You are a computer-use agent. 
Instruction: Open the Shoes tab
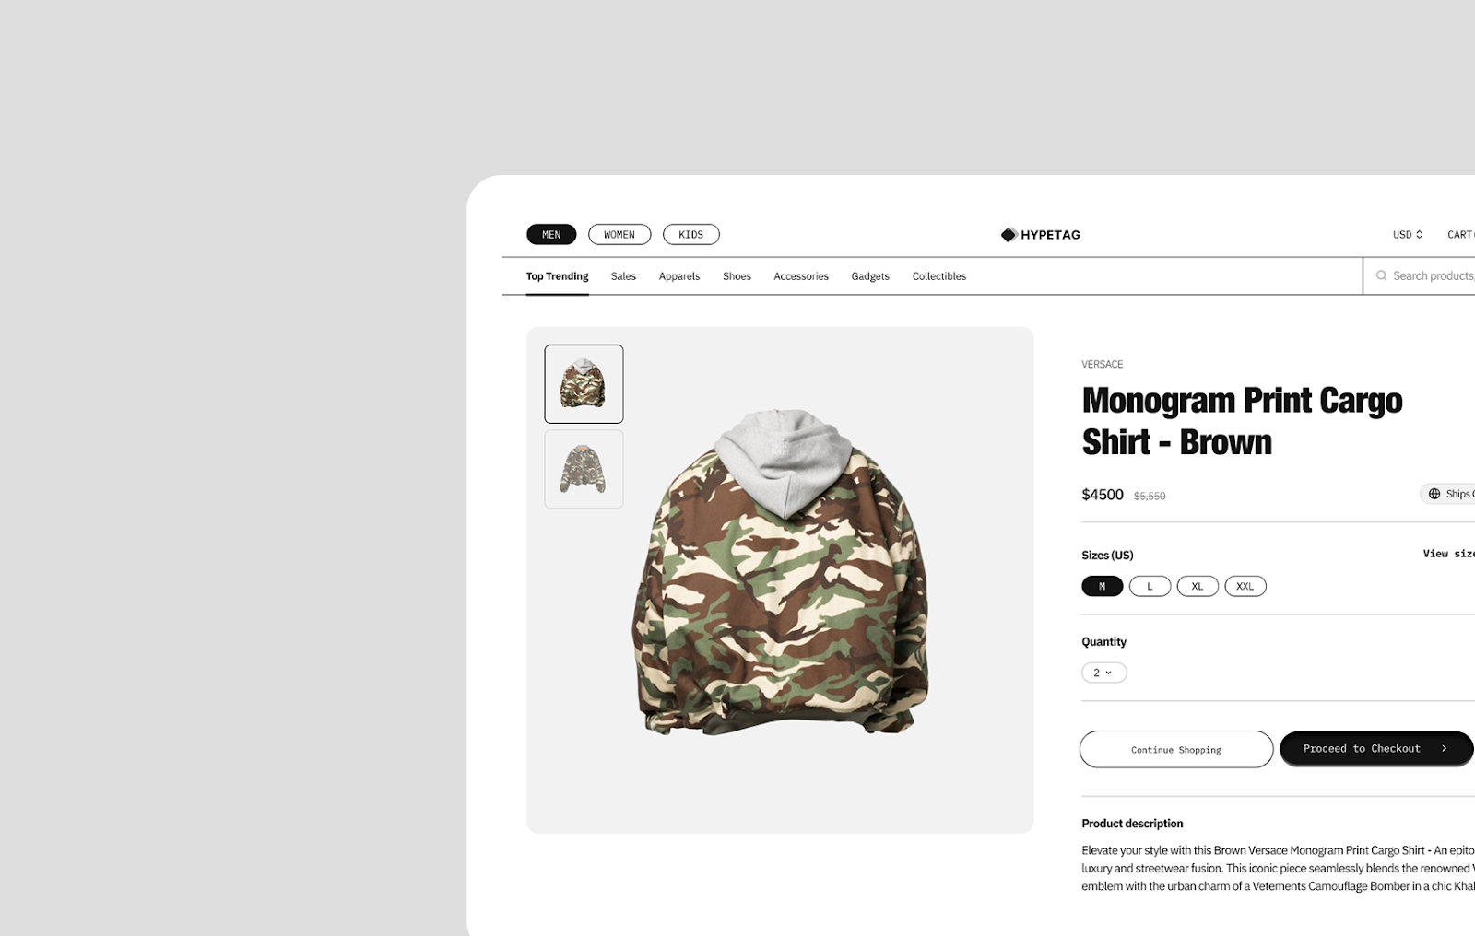coord(737,276)
